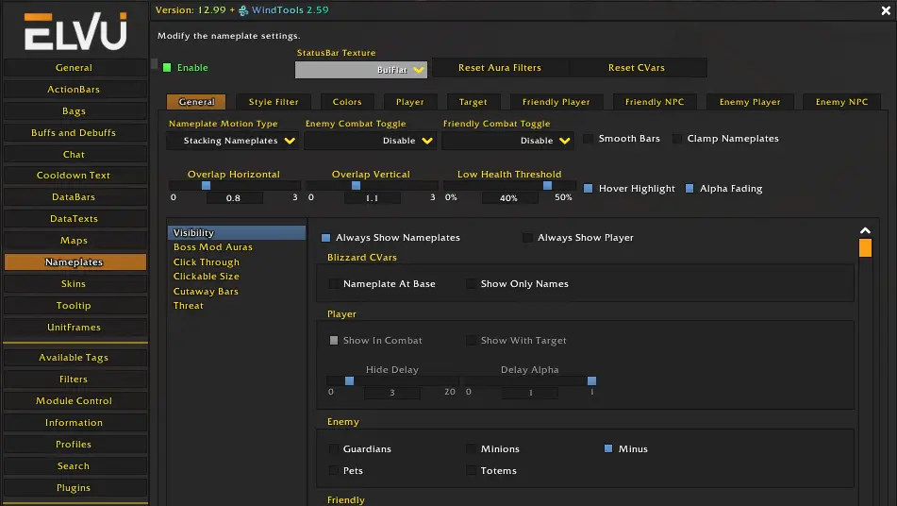Click the Overlap Horizontal slider handle
This screenshot has width=897, height=506.
[x=206, y=185]
